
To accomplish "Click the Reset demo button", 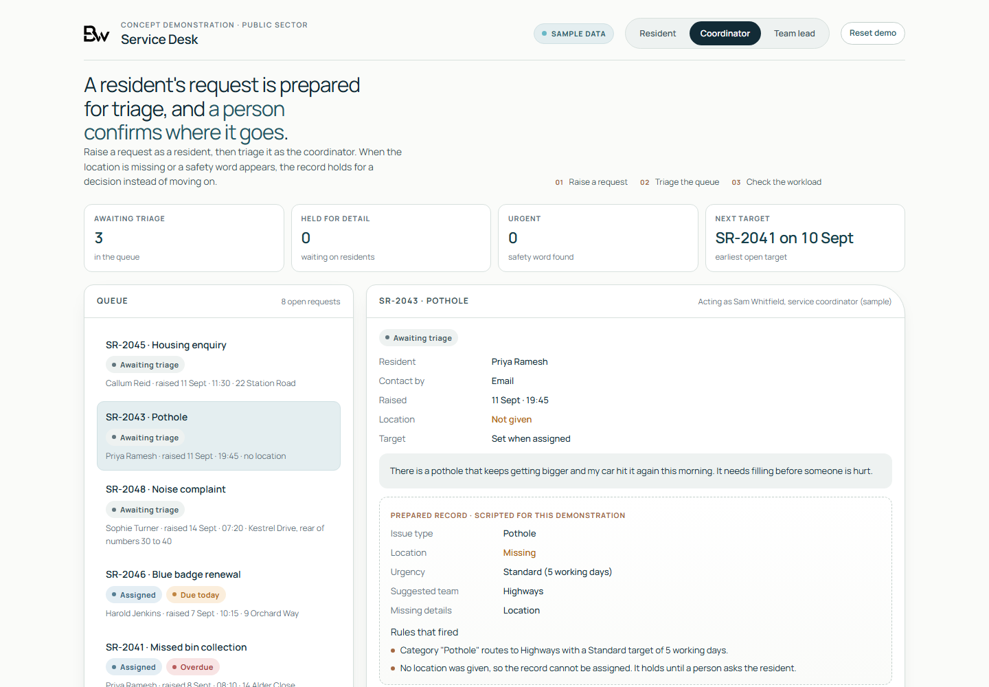I will coord(872,33).
